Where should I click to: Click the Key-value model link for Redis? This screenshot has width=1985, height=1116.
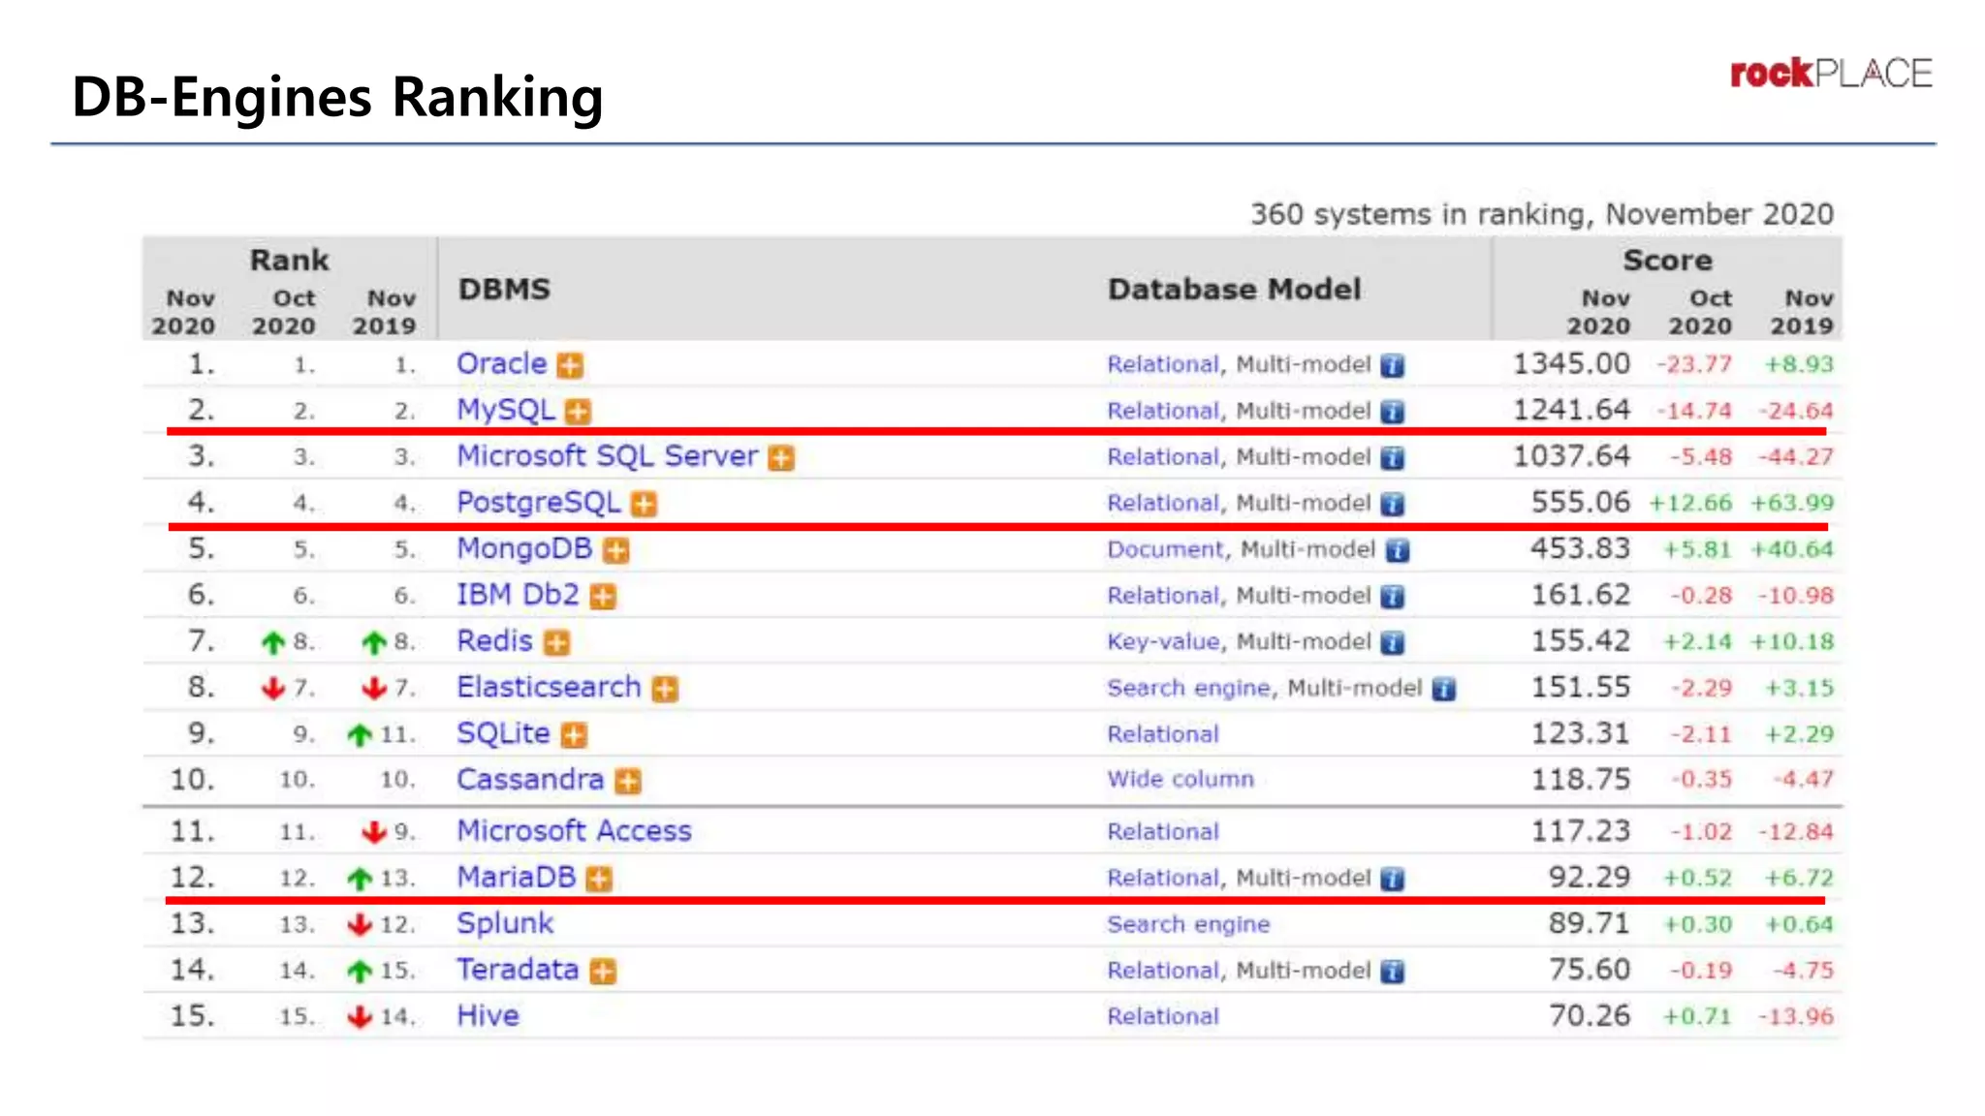(1163, 641)
